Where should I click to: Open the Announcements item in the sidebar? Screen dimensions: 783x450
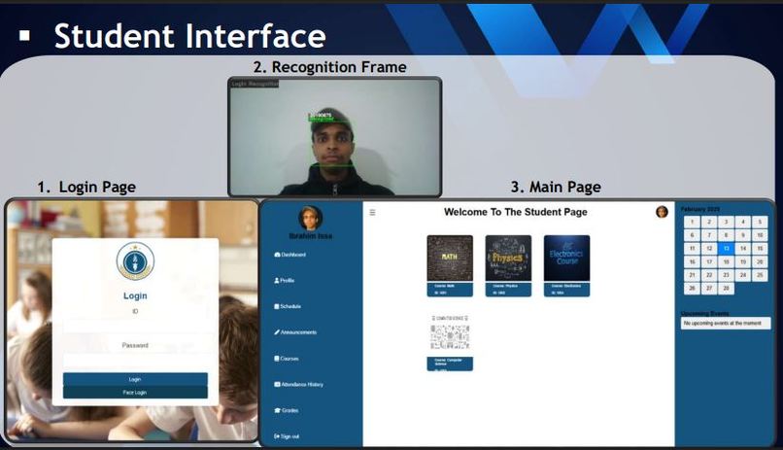point(295,332)
